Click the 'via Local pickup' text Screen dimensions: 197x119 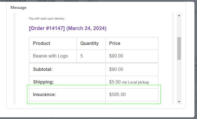[135, 82]
